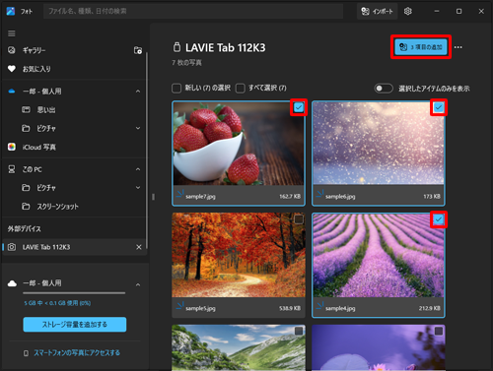This screenshot has height=371, width=493.
Task: Click the OneDrive cloud icon by 一部 - 個人用
Action: click(x=12, y=92)
